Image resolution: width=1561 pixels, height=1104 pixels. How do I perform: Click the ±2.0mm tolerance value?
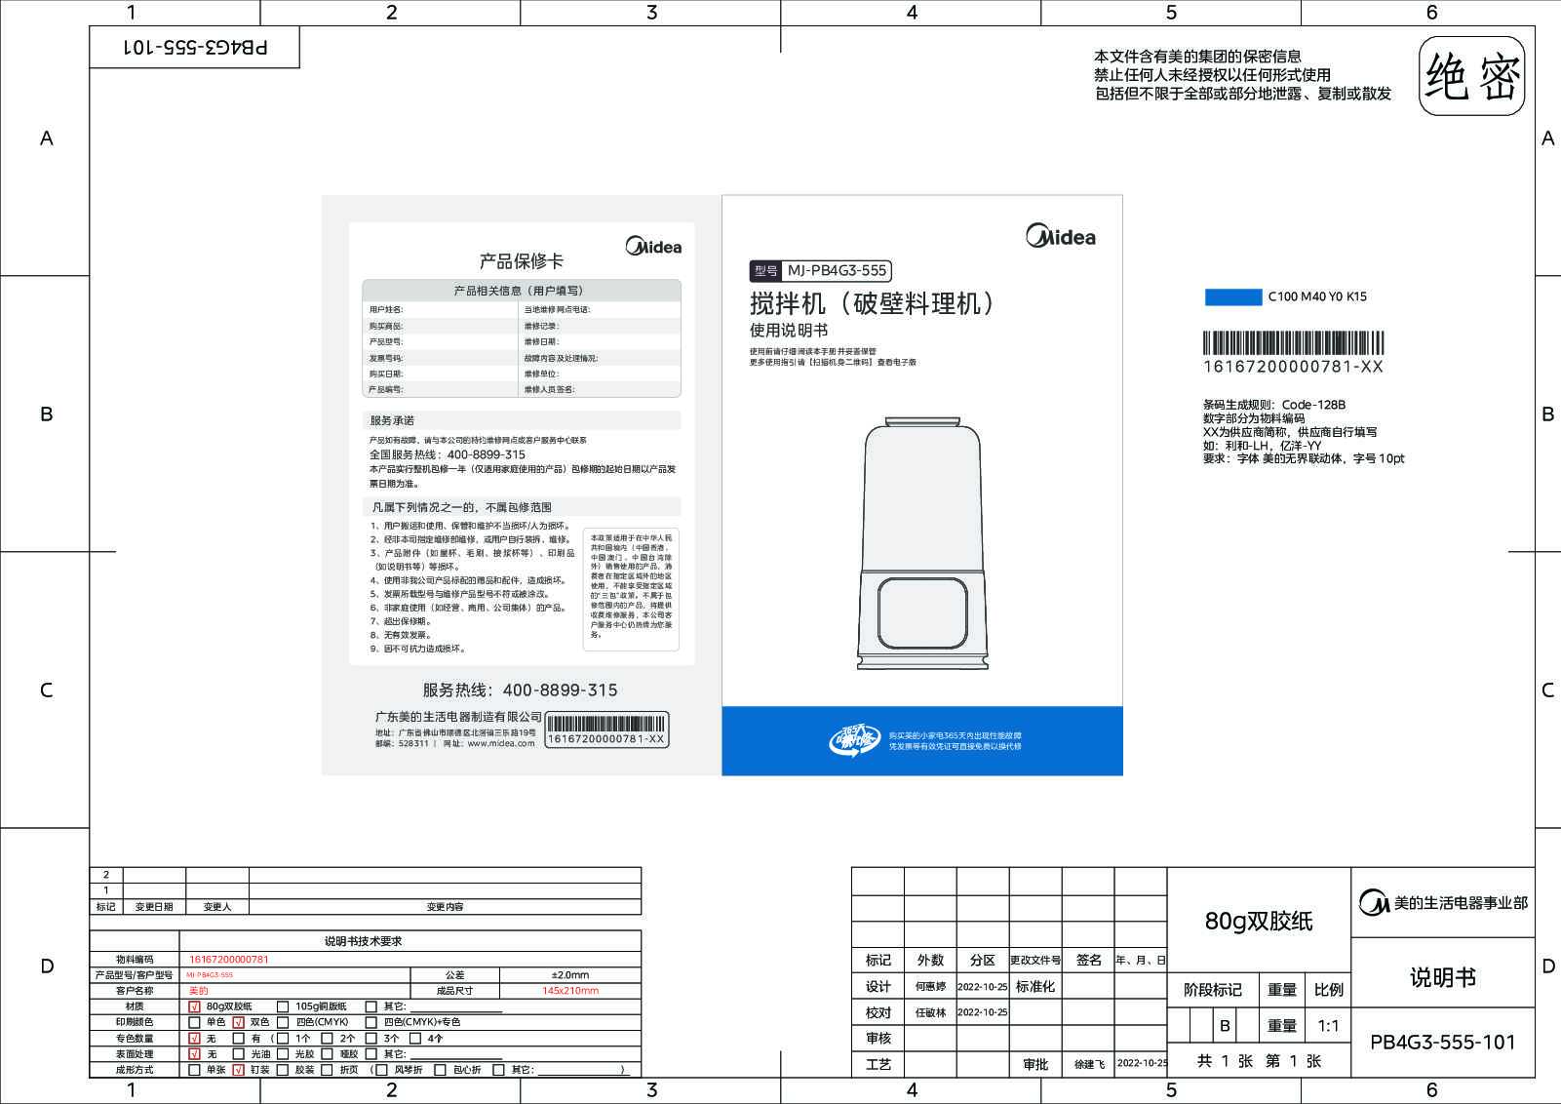coord(570,975)
